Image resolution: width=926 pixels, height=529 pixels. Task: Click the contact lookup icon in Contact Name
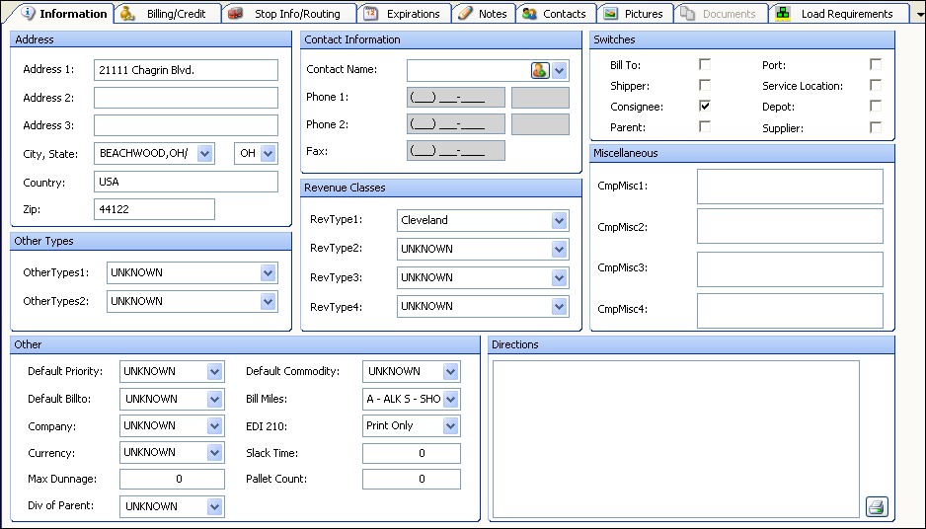click(540, 70)
